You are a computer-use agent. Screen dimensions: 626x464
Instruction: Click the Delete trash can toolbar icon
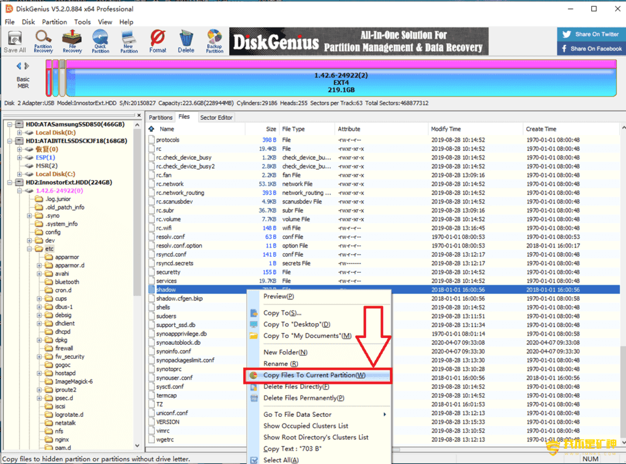click(186, 42)
